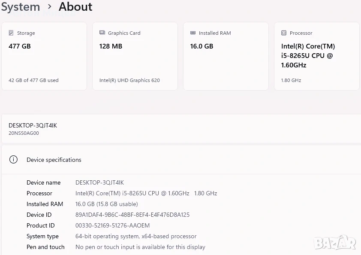Click the Processor chip icon

(x=284, y=33)
